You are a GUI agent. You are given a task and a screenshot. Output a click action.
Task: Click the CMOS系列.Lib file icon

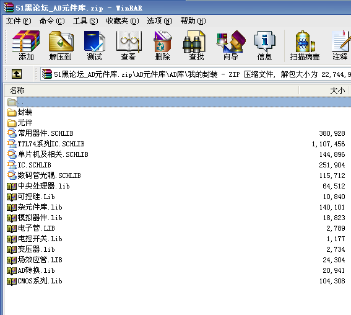point(12,281)
